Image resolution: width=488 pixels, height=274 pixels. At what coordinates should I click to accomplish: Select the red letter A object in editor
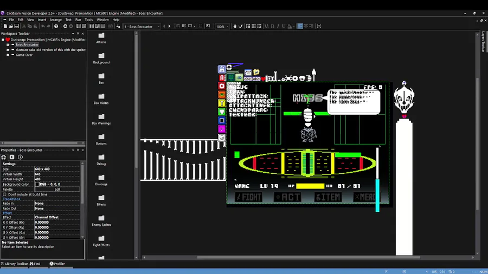(x=222, y=77)
